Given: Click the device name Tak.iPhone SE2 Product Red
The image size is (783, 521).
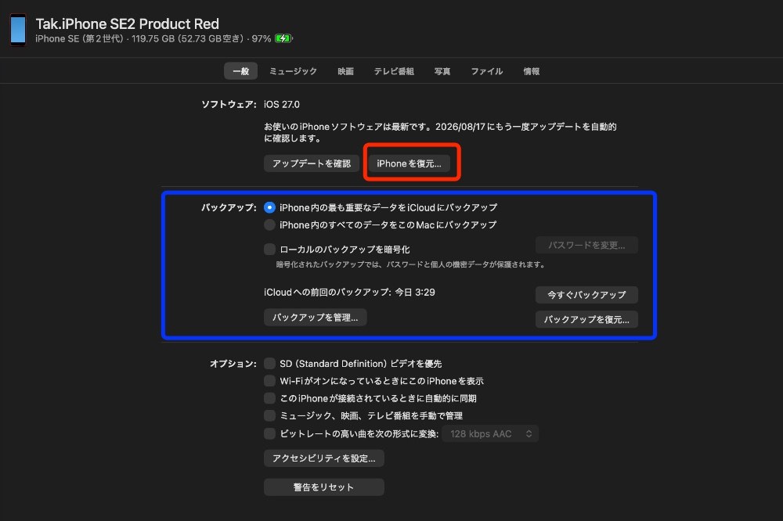Looking at the screenshot, I should click(x=128, y=23).
